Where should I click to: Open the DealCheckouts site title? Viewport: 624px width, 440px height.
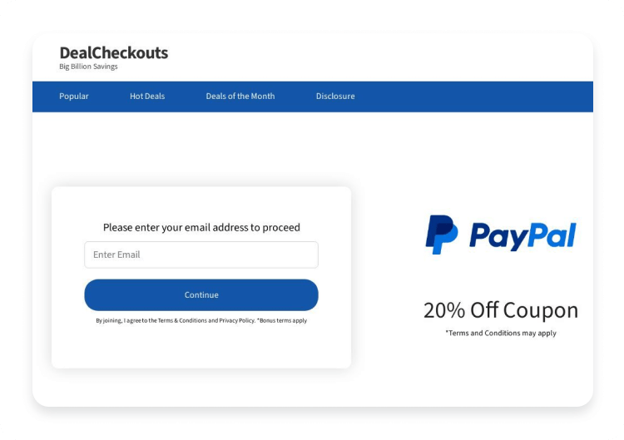[114, 53]
